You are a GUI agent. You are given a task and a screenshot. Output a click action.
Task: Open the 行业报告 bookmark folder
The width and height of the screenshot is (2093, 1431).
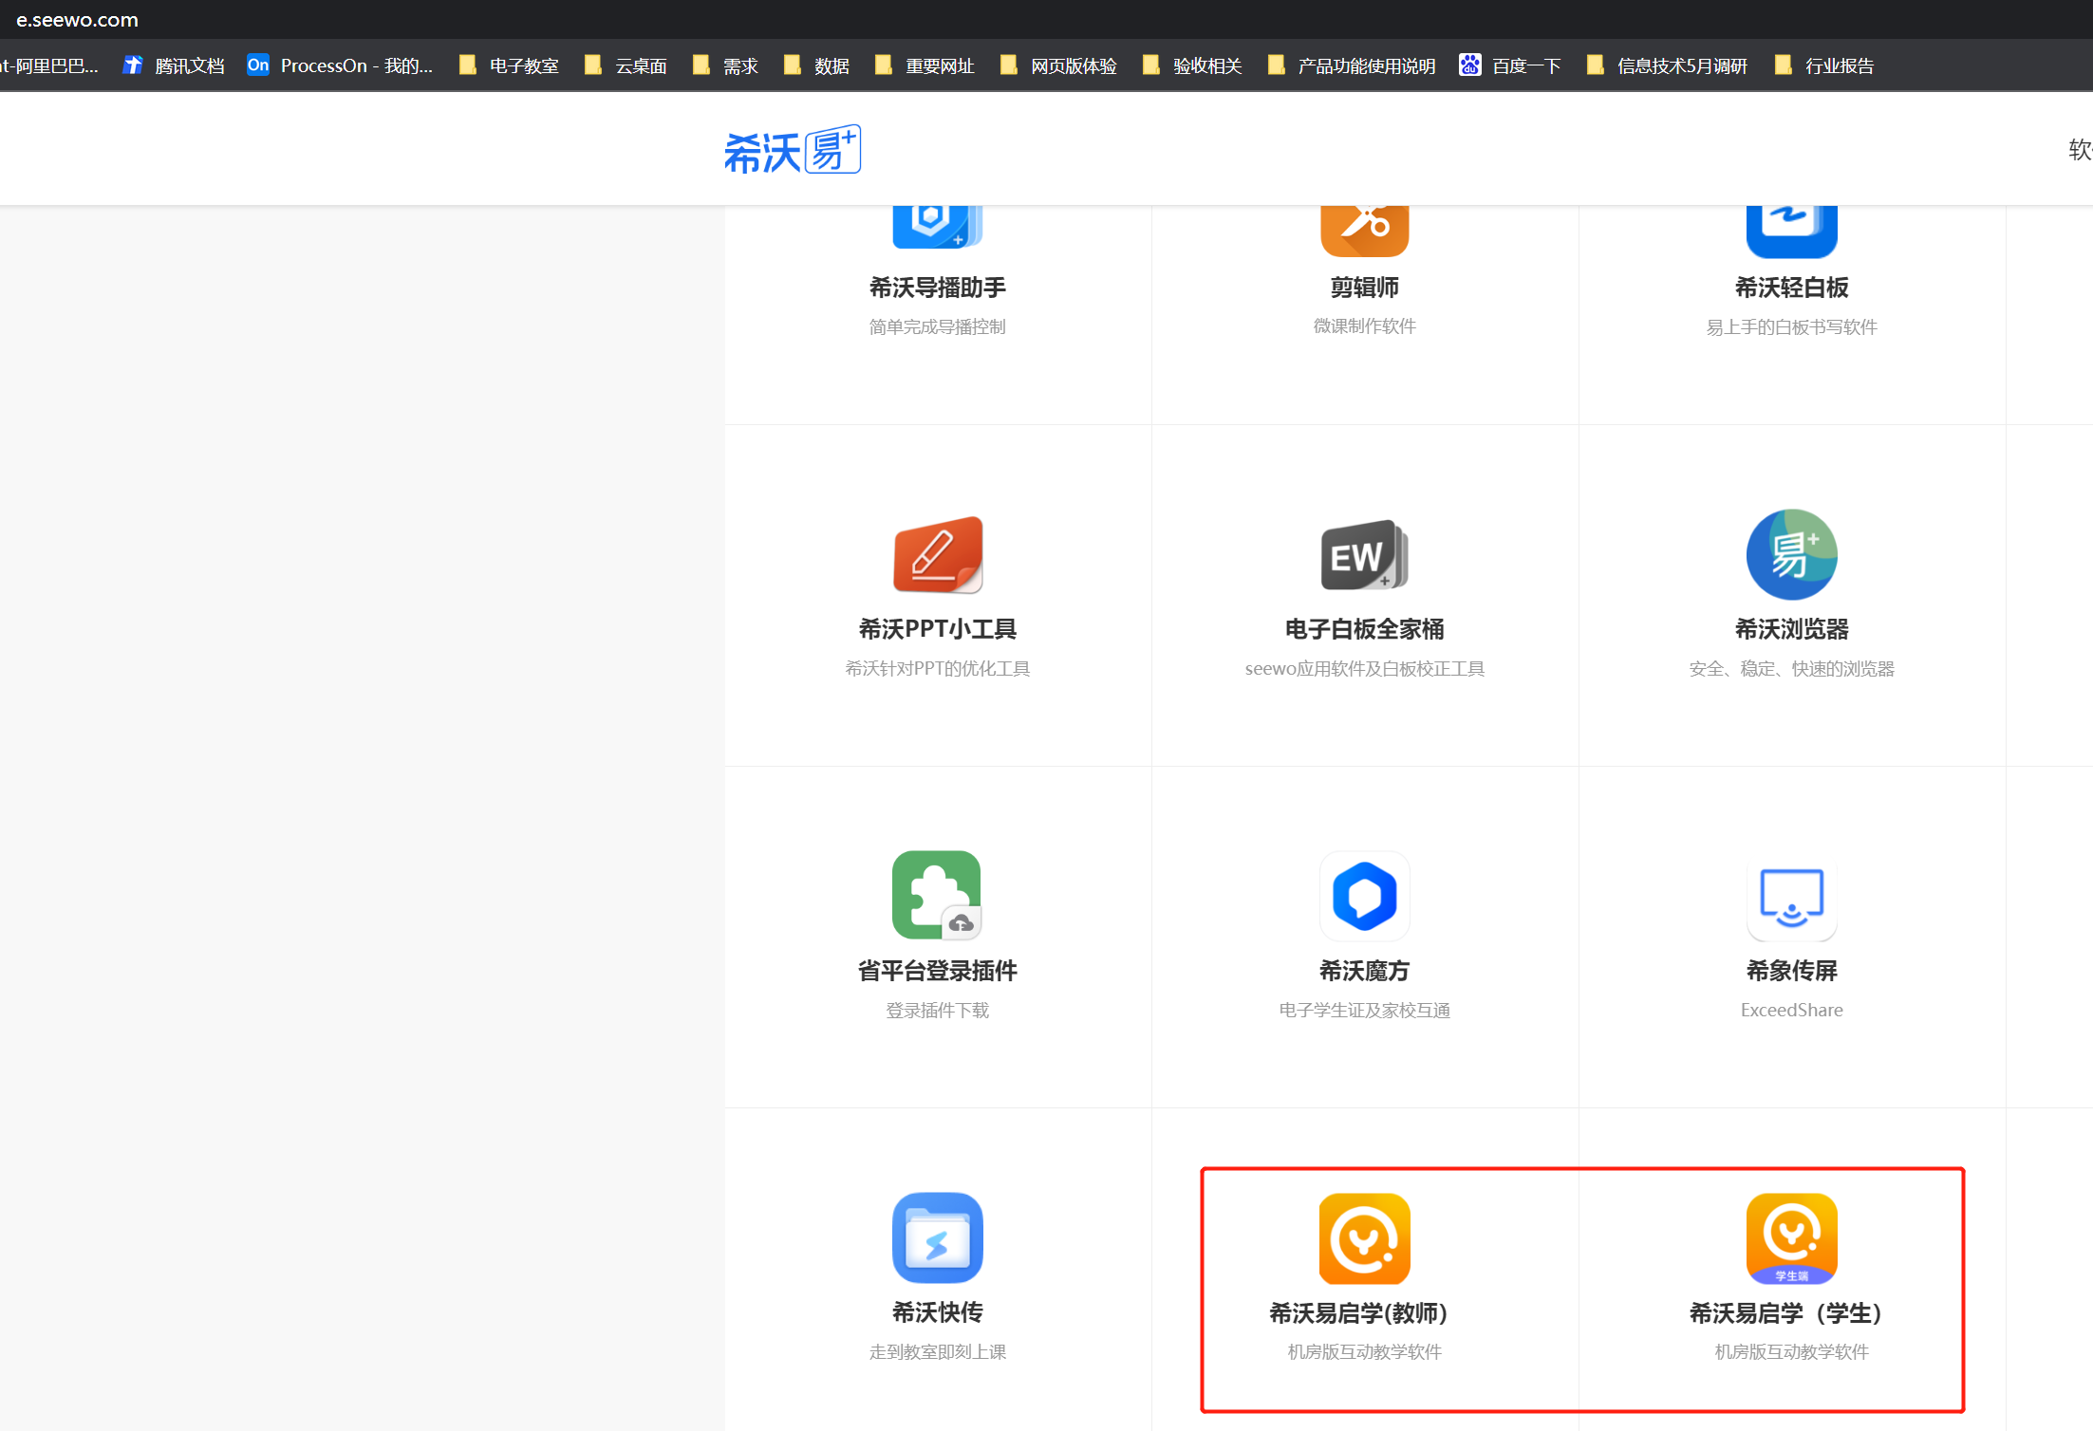1825,65
